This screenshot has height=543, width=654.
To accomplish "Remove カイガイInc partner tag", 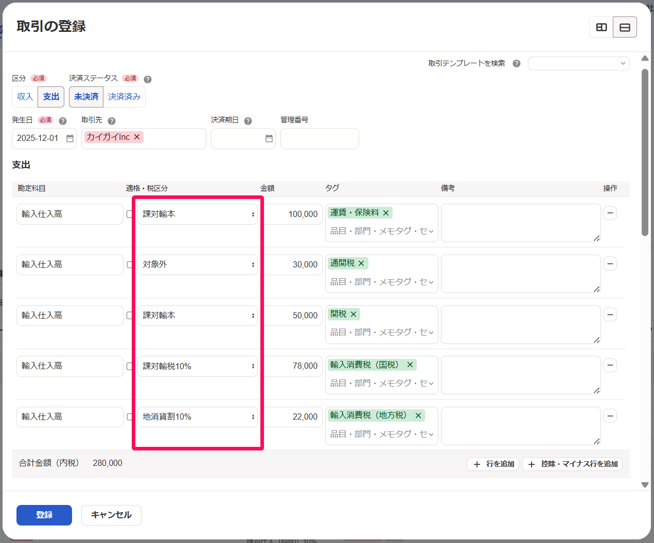I will 137,137.
